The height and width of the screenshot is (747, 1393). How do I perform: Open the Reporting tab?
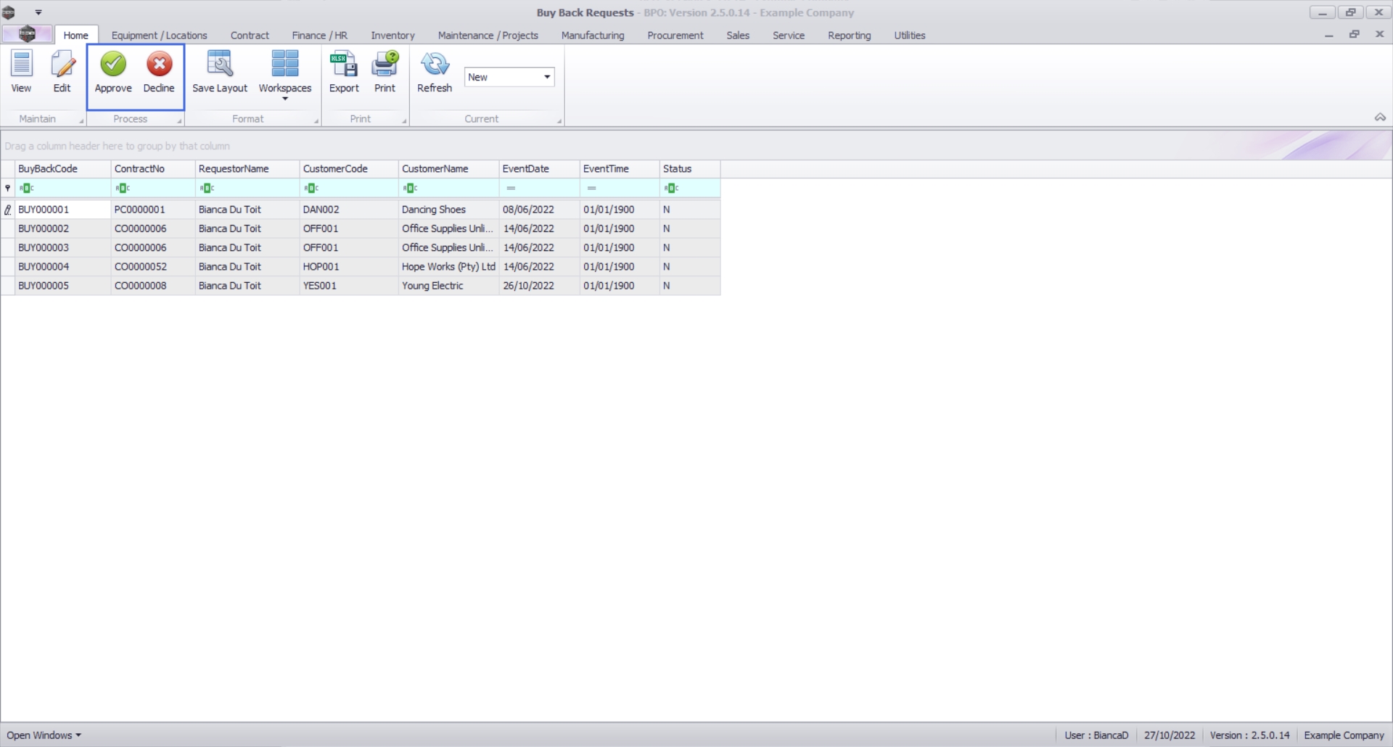coord(849,35)
